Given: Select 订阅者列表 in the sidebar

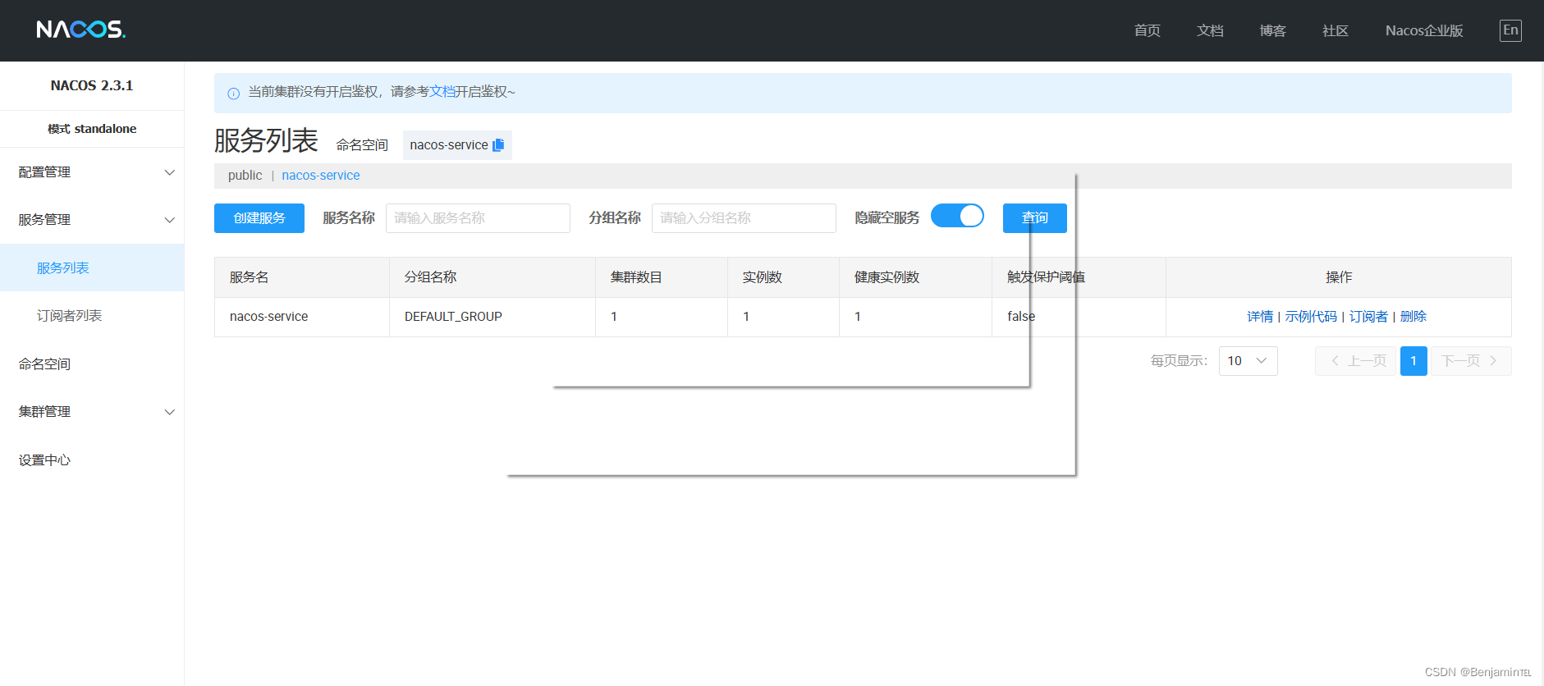Looking at the screenshot, I should point(92,316).
